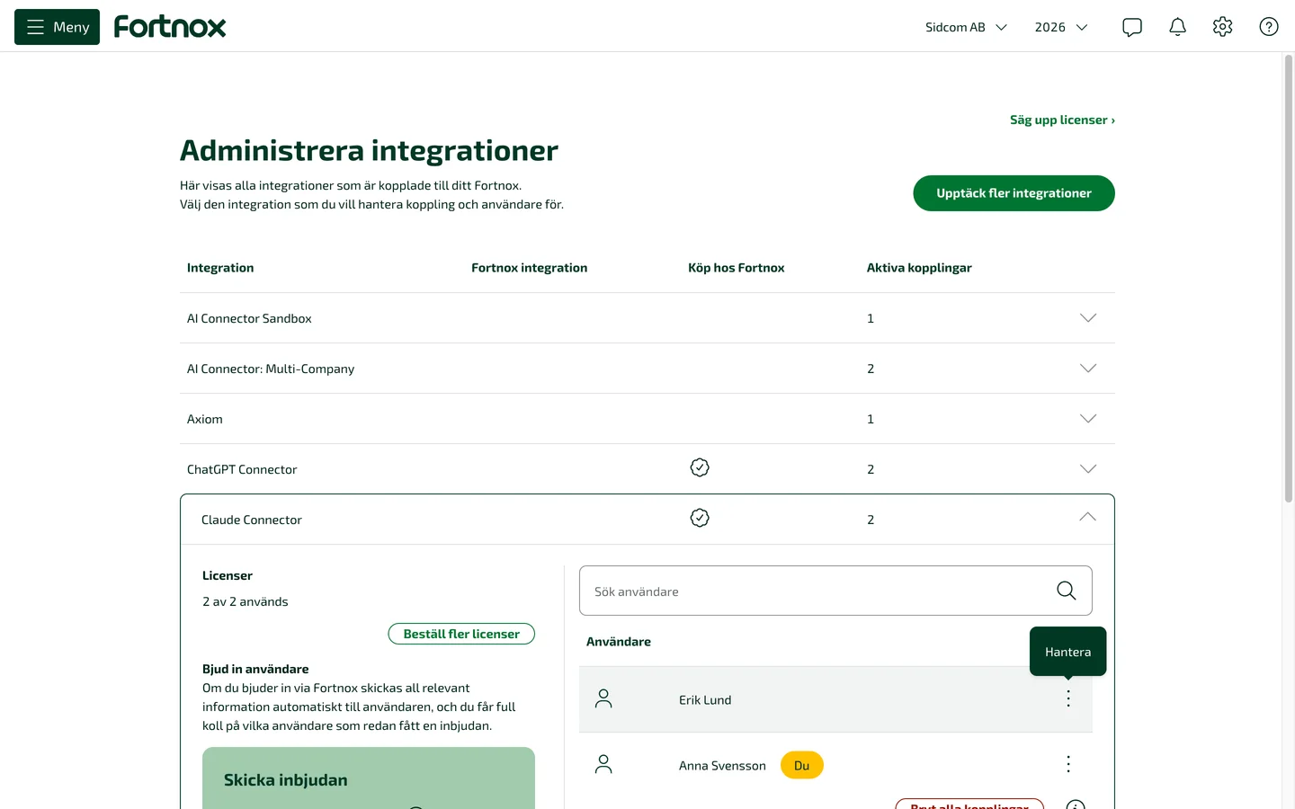Collapse the Claude Connector row
1295x809 pixels.
point(1088,517)
